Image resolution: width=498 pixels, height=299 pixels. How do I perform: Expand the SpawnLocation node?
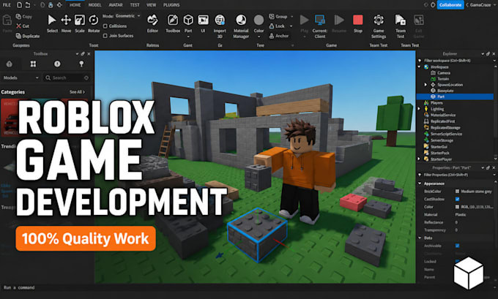pyautogui.click(x=425, y=85)
